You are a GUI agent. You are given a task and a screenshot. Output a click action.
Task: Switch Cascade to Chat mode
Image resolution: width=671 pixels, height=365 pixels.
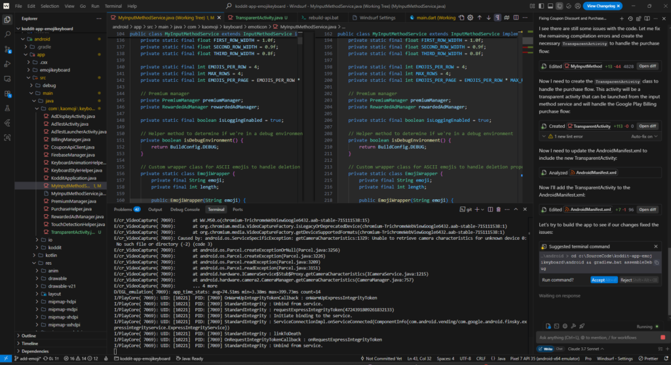coord(559,349)
